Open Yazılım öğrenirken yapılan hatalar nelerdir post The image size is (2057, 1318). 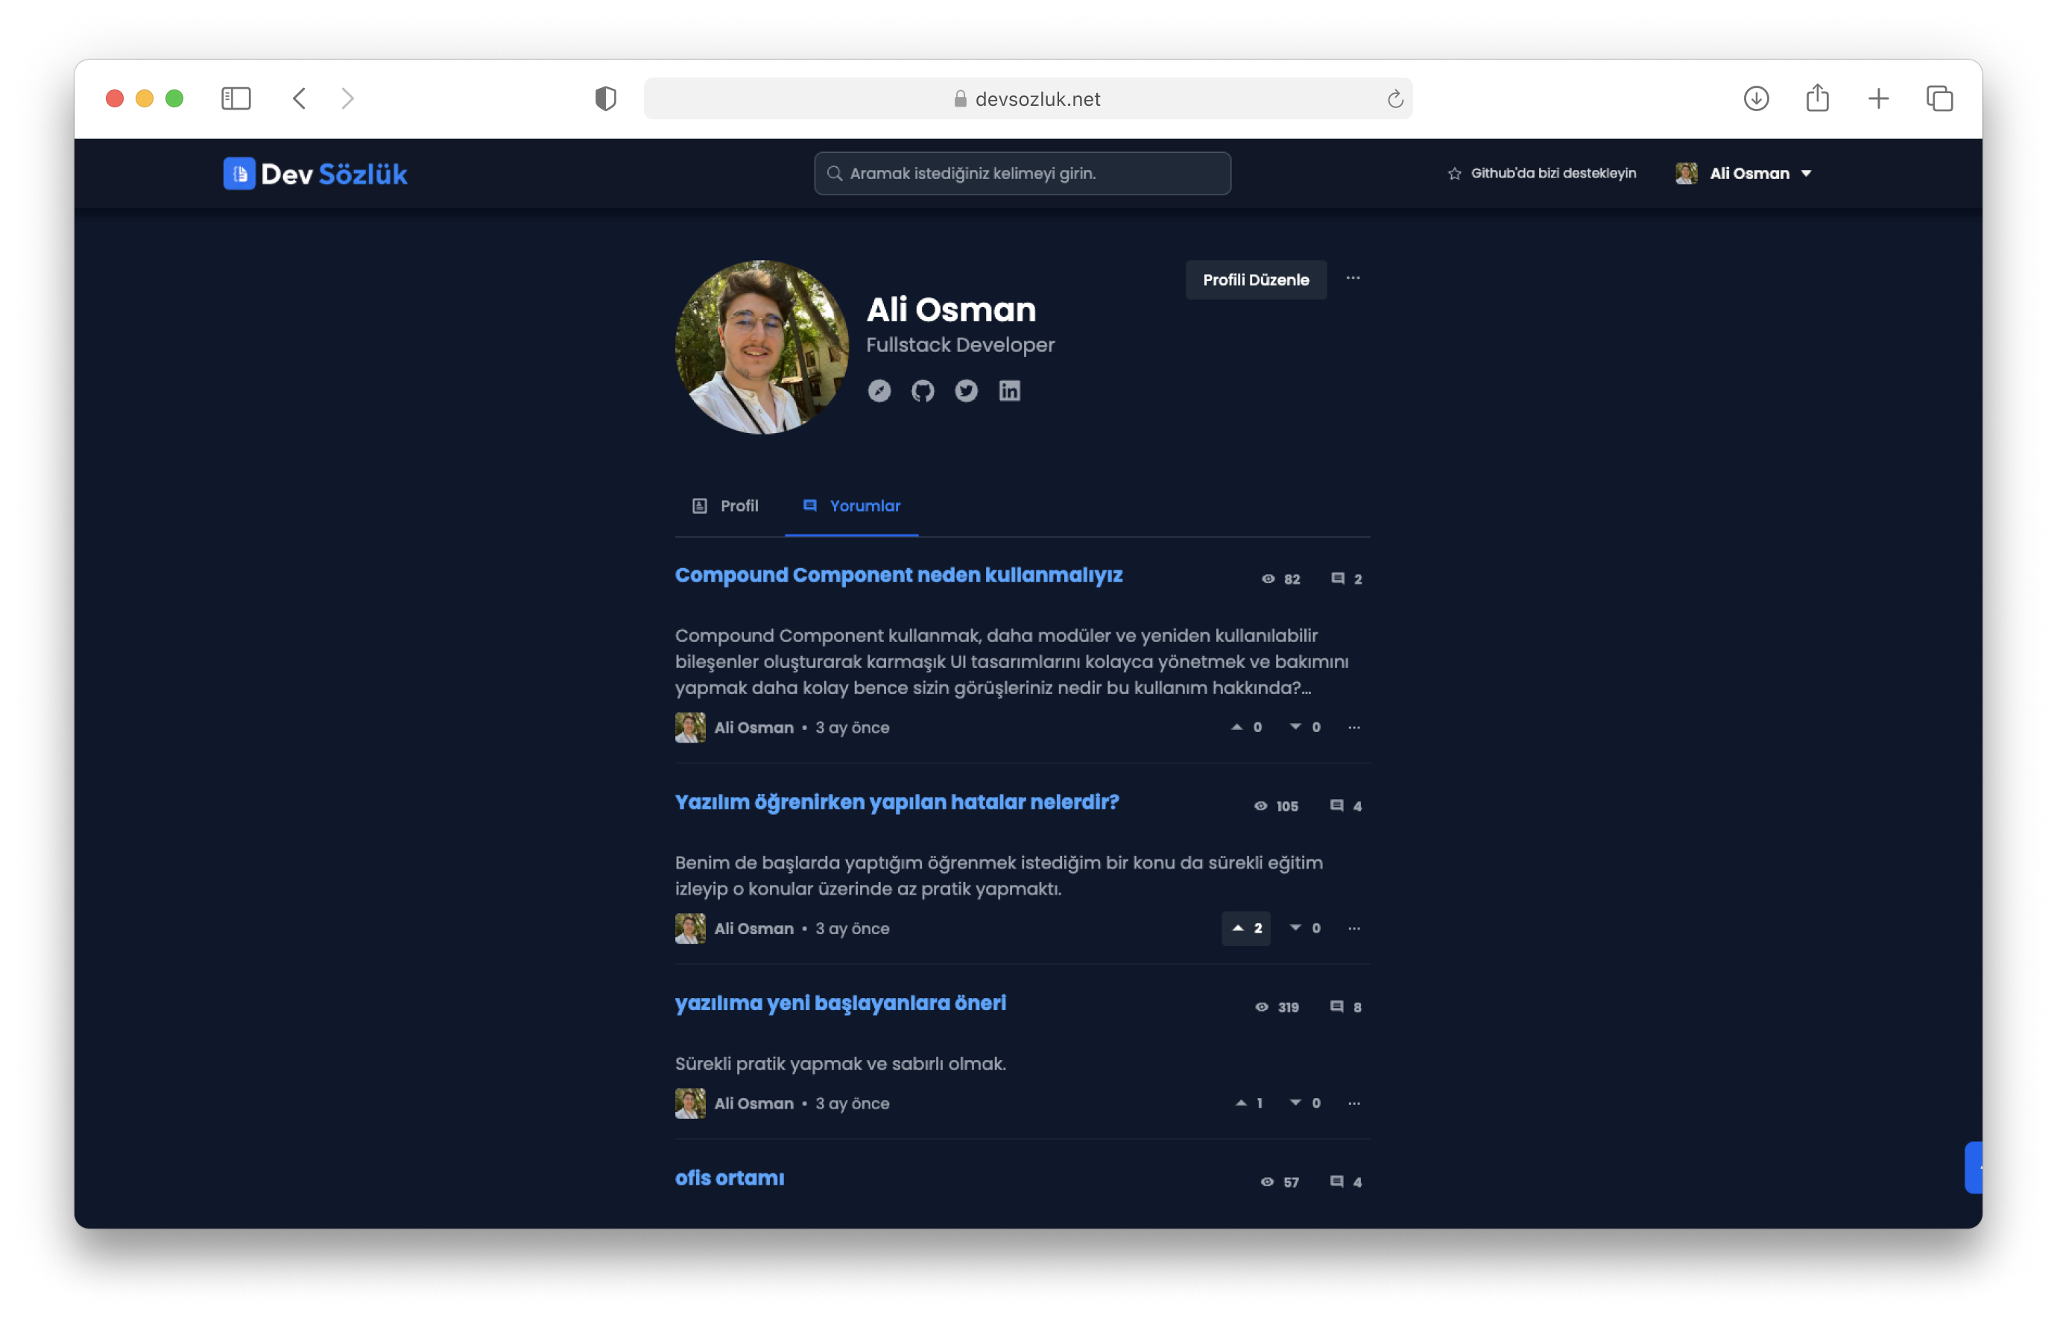[897, 803]
